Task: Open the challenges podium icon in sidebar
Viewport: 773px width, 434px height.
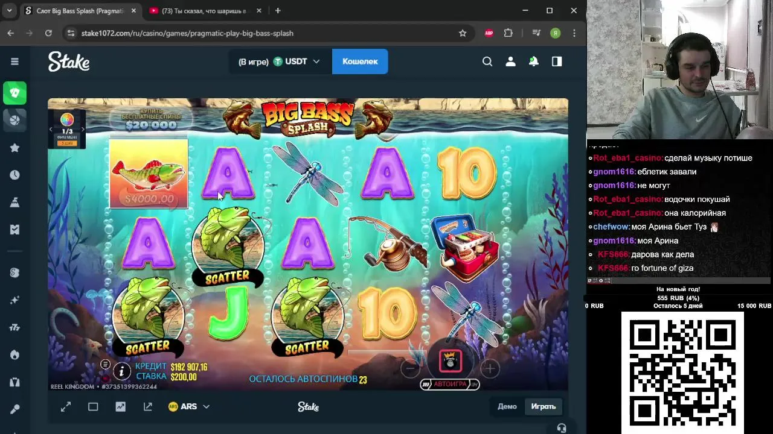Action: point(14,203)
